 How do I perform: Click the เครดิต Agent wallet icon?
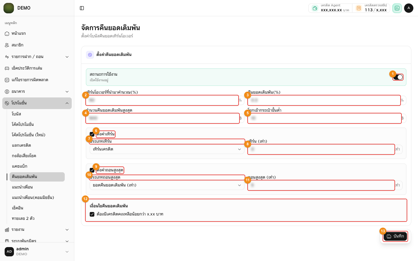point(315,8)
